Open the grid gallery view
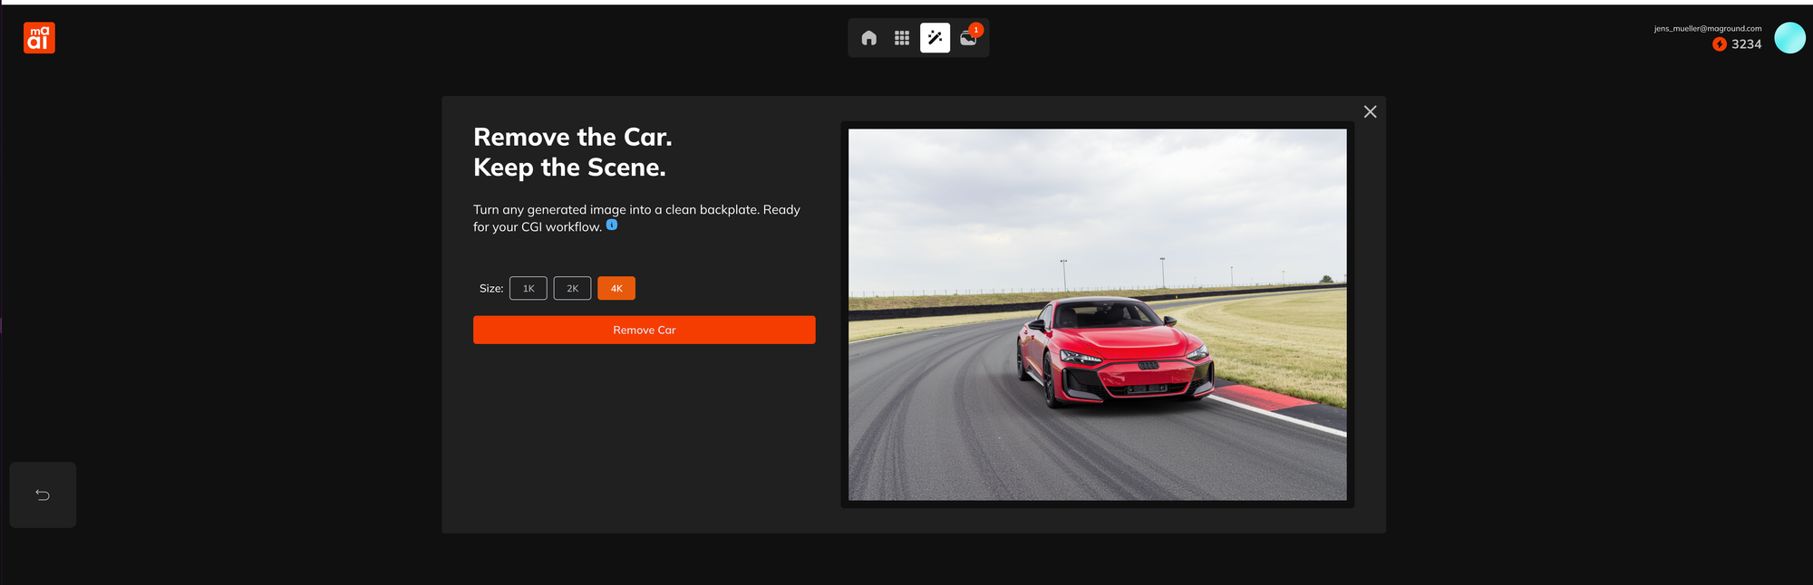This screenshot has width=1813, height=585. pyautogui.click(x=901, y=38)
